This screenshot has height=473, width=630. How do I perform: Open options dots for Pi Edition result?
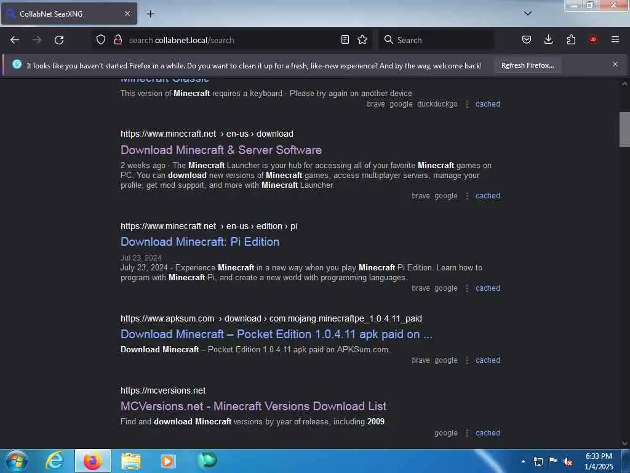pyautogui.click(x=467, y=288)
